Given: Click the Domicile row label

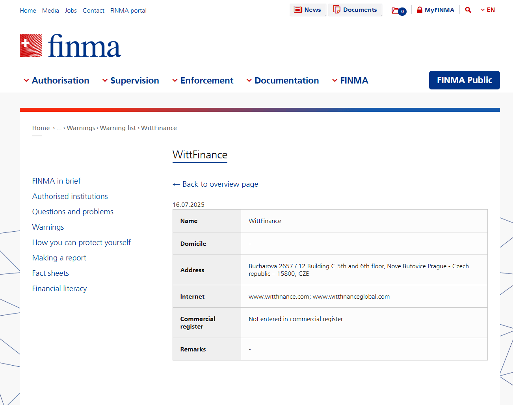Looking at the screenshot, I should [193, 244].
